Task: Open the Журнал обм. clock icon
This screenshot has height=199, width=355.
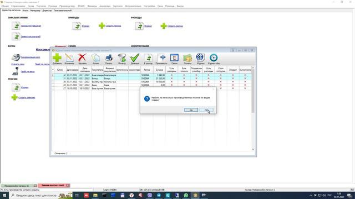Action: click(x=214, y=57)
